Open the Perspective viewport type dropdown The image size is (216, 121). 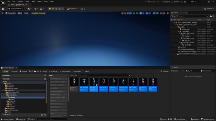[x=10, y=13]
